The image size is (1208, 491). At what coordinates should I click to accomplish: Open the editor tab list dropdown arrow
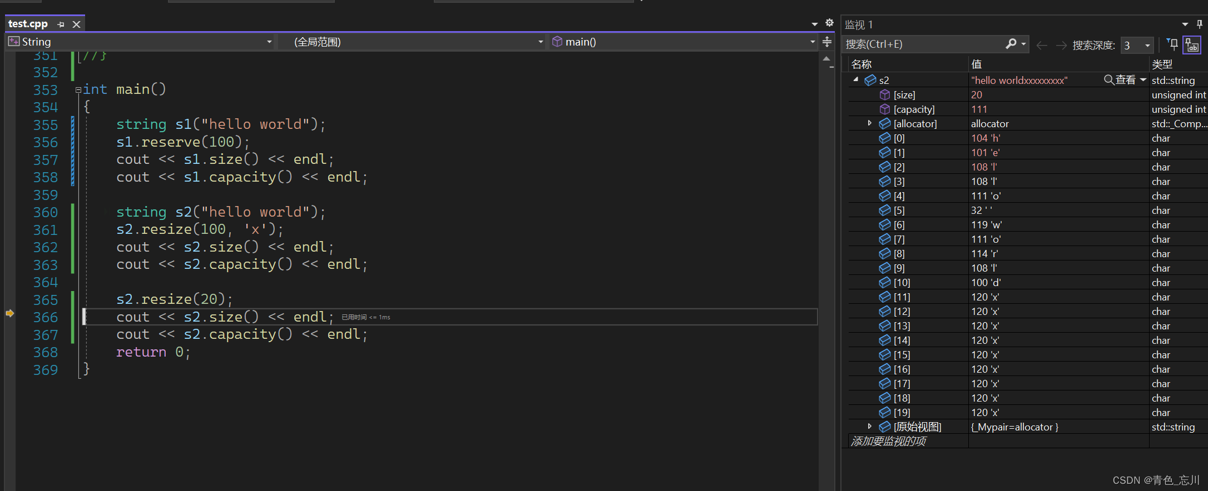pyautogui.click(x=814, y=24)
